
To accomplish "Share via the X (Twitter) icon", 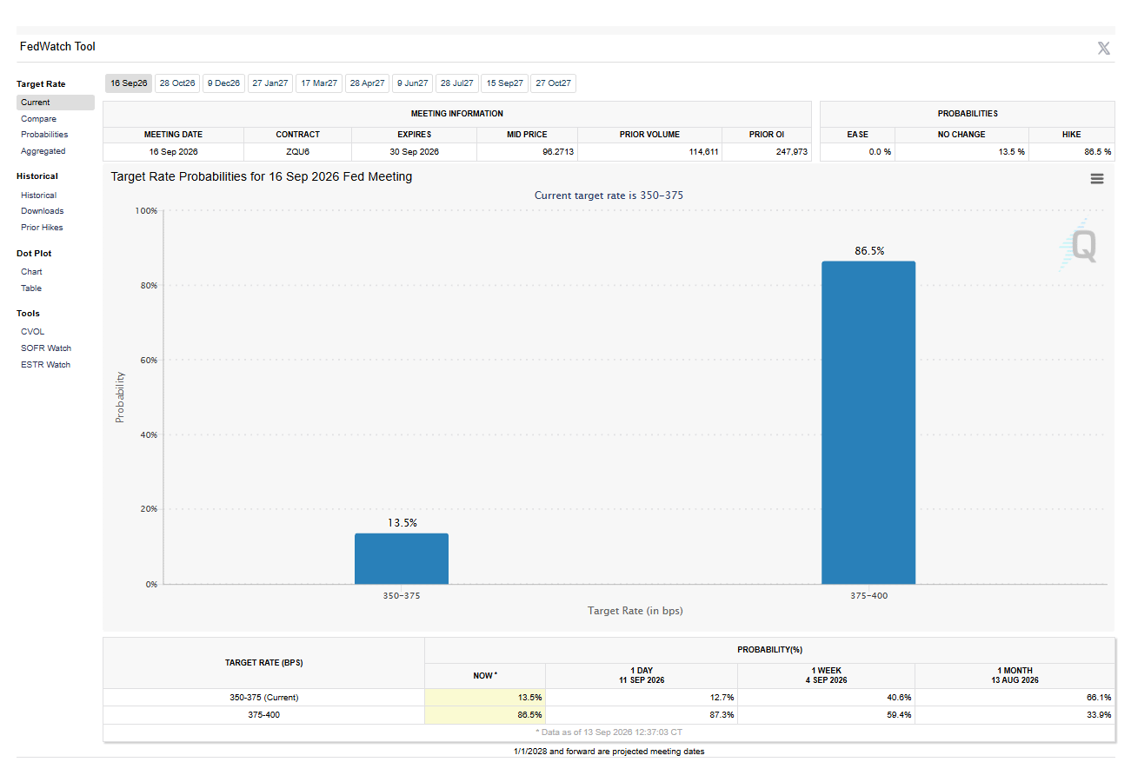I will pyautogui.click(x=1103, y=48).
